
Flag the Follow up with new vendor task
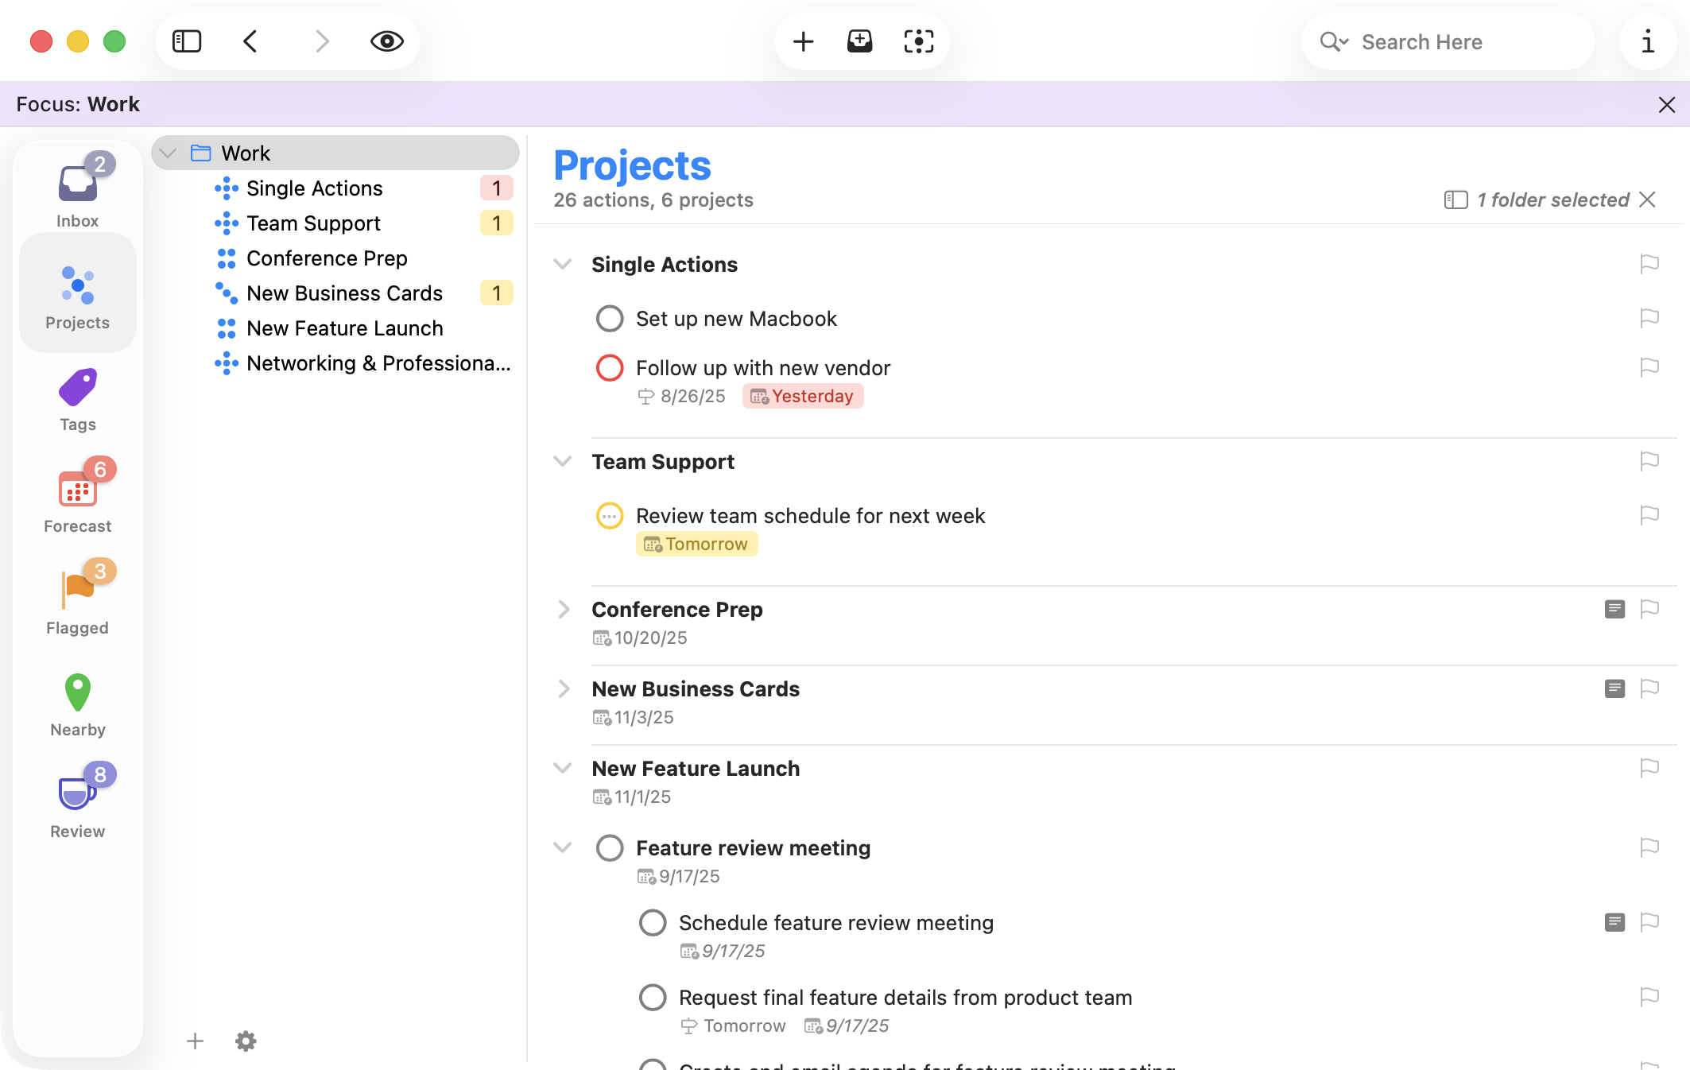(1649, 367)
